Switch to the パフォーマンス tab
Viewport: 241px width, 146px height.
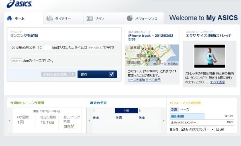pos(144,18)
